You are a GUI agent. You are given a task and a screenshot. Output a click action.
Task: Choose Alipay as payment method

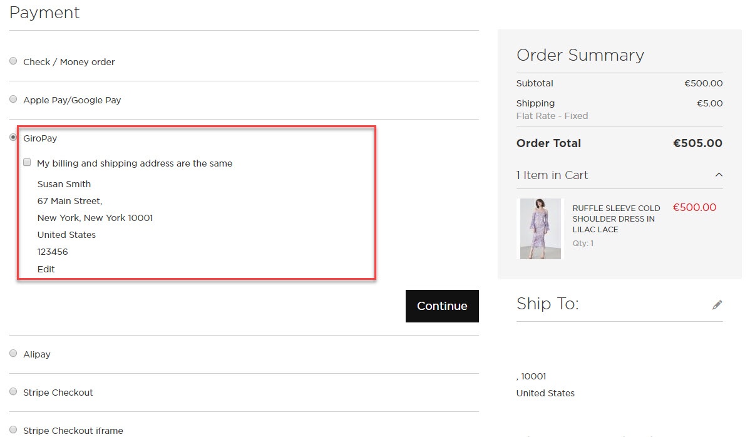pyautogui.click(x=13, y=354)
